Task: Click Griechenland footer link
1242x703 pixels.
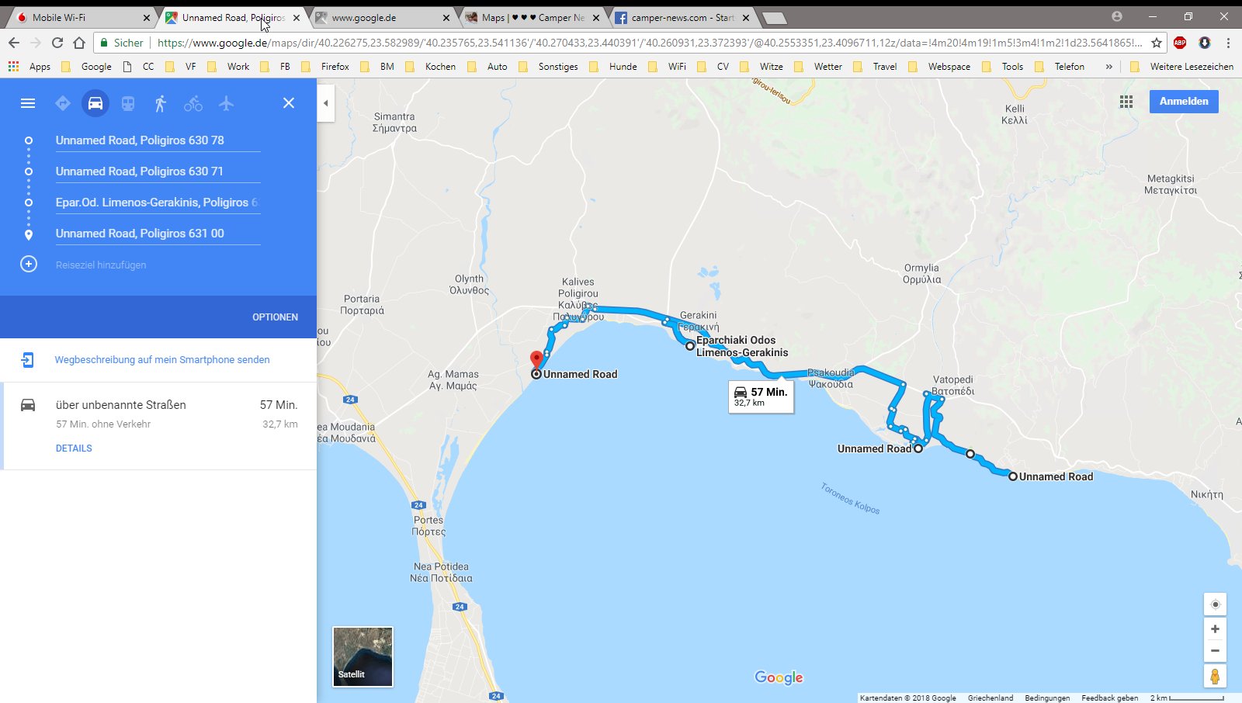Action: [990, 698]
